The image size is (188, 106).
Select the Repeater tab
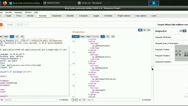[43, 16]
